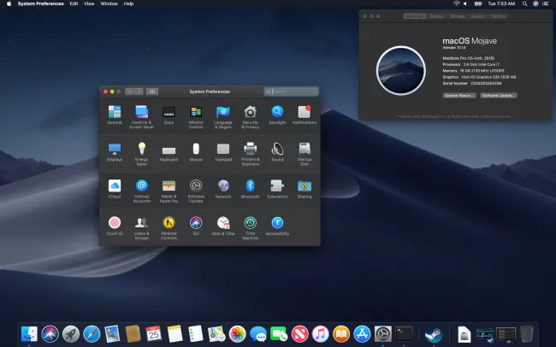The height and width of the screenshot is (347, 556).
Task: Open the Window menu in menu bar
Action: point(109,3)
